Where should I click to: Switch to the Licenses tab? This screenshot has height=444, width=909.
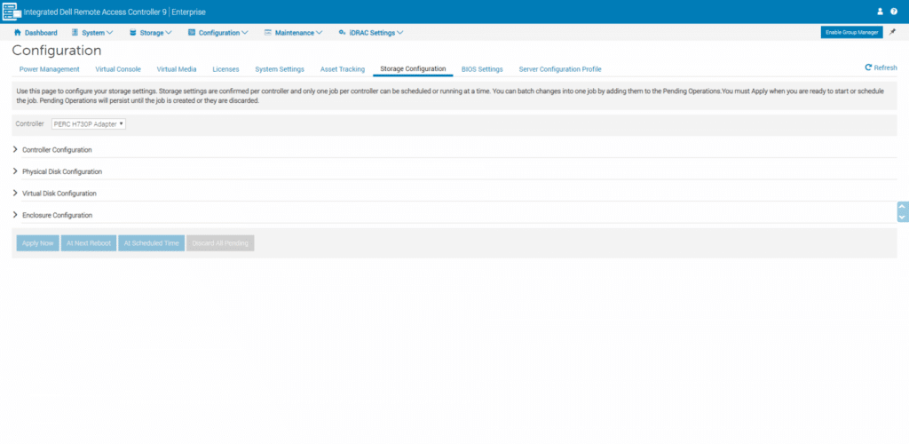225,69
